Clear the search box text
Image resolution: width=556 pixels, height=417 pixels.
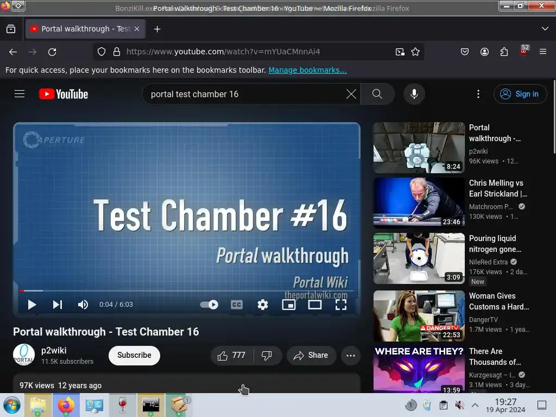click(351, 94)
